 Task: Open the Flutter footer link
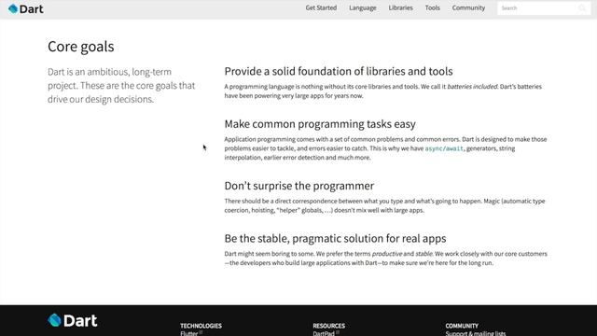pyautogui.click(x=189, y=333)
